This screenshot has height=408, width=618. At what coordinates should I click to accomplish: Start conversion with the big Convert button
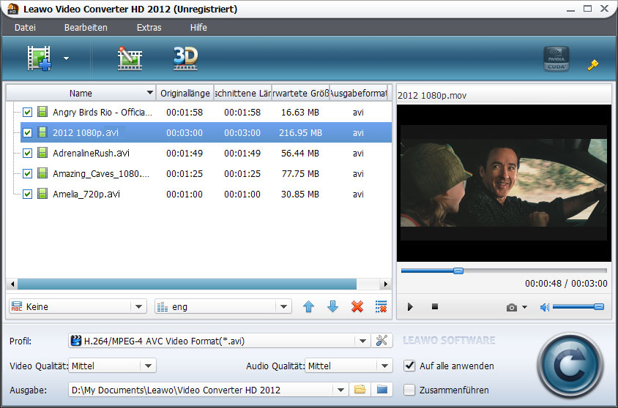[x=570, y=366]
